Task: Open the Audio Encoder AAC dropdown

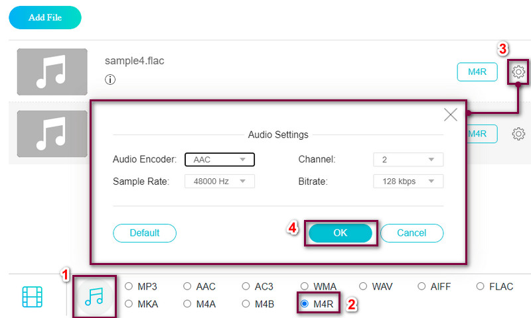Action: (220, 160)
